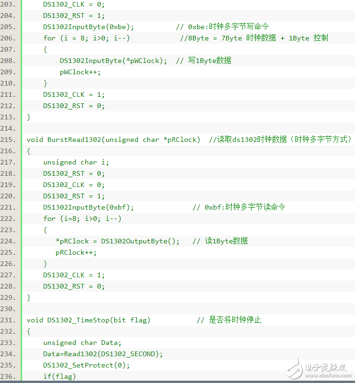This screenshot has height=383, width=355.
Task: Click 'pRClock++;' on line 225
Action: click(x=76, y=252)
